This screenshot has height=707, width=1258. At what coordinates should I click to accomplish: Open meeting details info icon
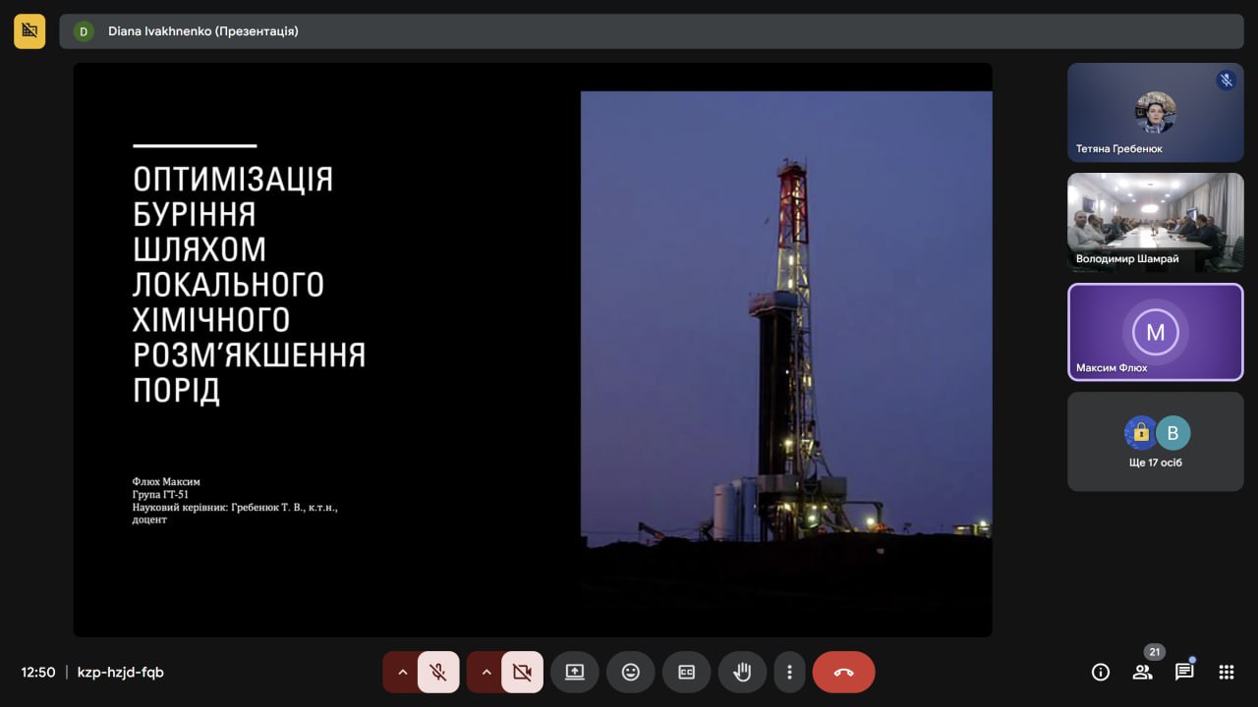(1101, 673)
